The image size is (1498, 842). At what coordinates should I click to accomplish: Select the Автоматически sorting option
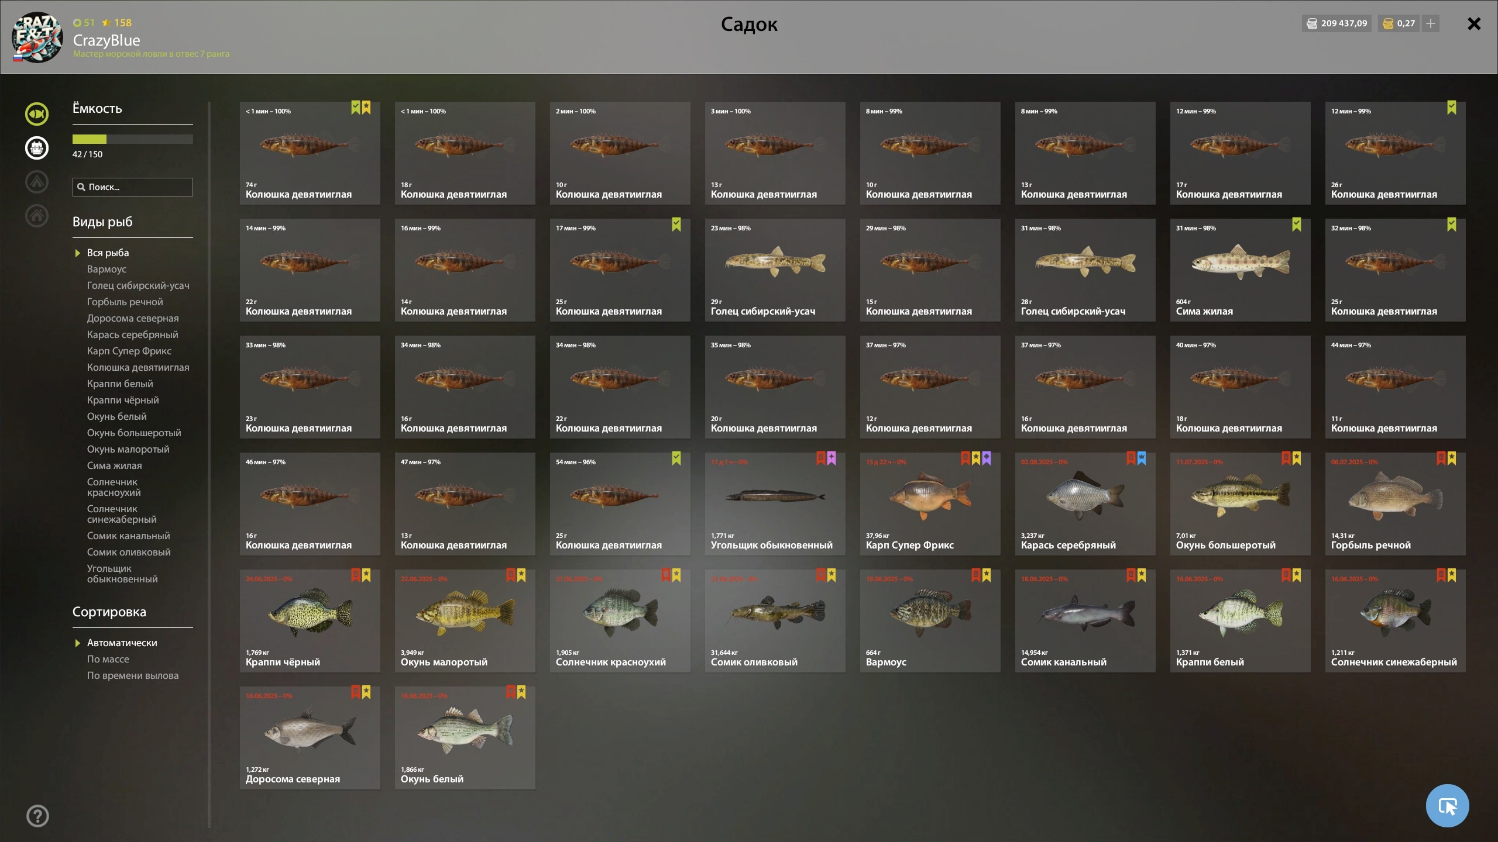pyautogui.click(x=122, y=643)
